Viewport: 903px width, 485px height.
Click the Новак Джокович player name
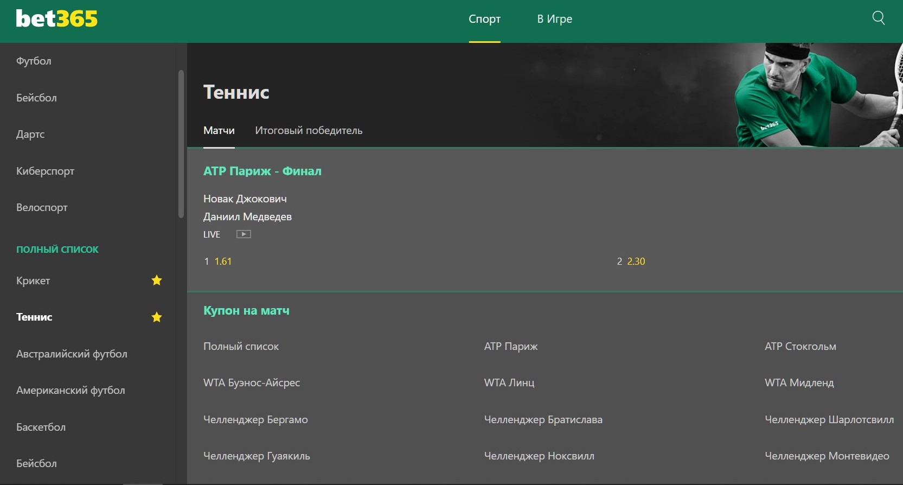[245, 199]
